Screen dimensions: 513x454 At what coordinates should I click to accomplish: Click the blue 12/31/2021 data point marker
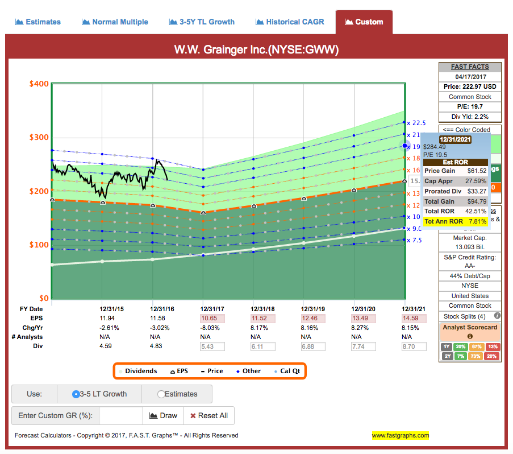(x=404, y=146)
